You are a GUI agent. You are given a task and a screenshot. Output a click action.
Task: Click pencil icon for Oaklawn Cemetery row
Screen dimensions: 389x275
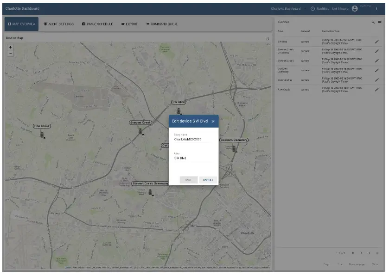tap(376, 70)
